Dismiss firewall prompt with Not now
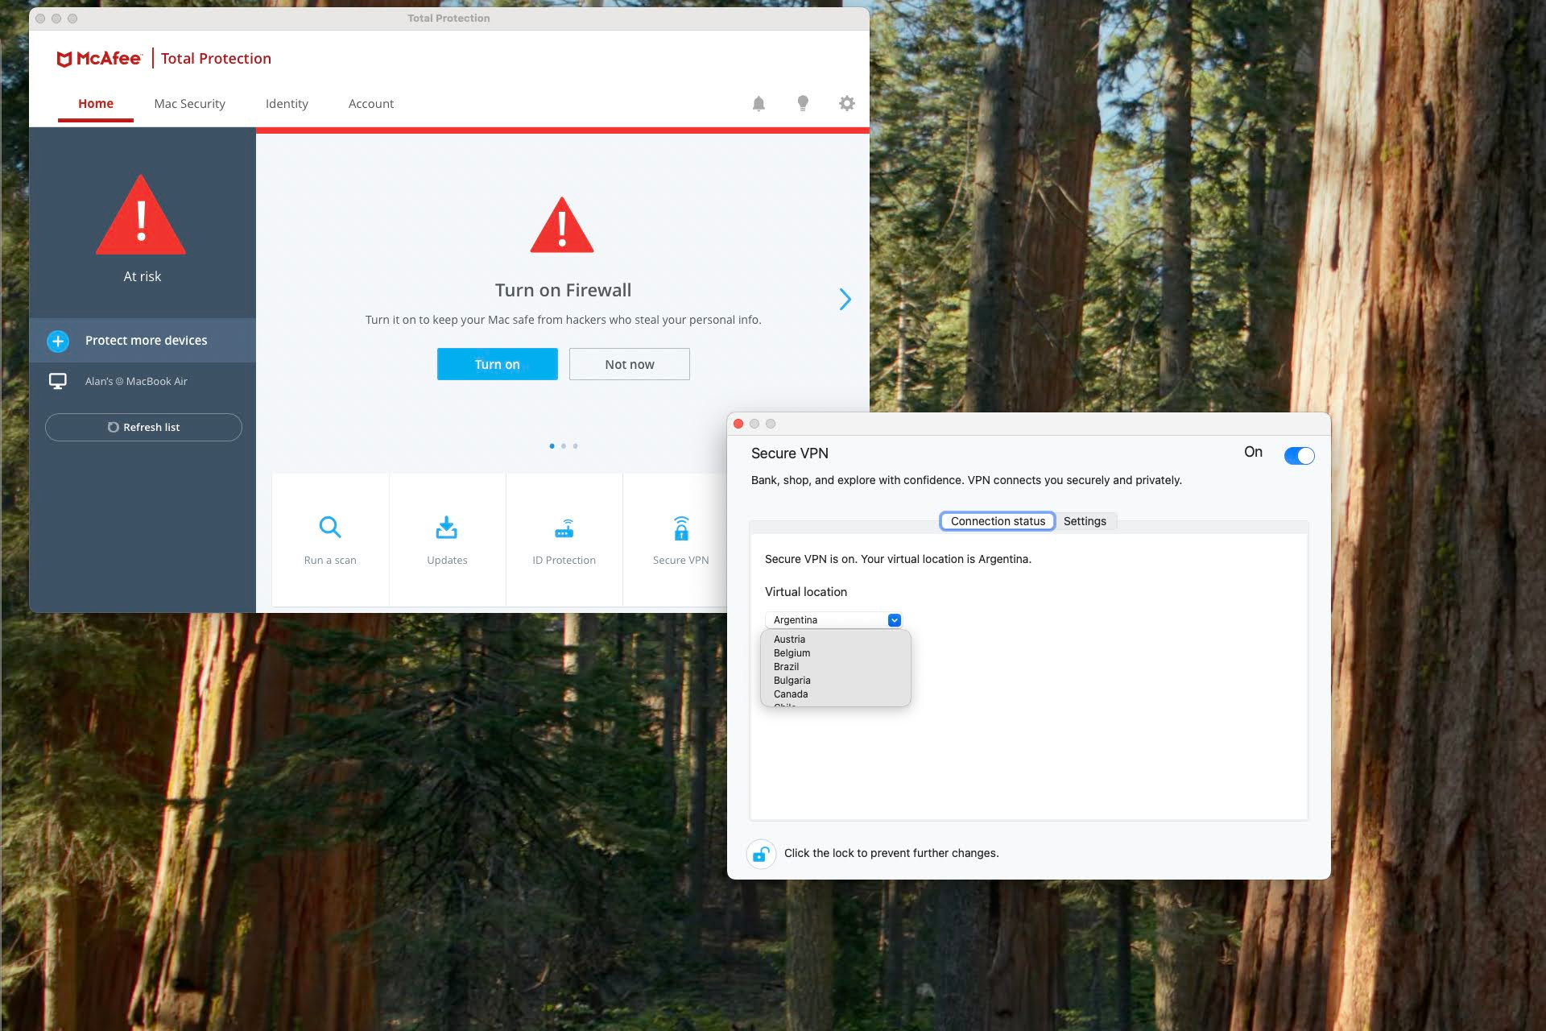This screenshot has width=1546, height=1031. pos(628,365)
